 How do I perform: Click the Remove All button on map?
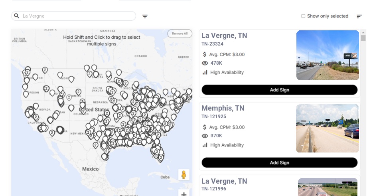180,34
